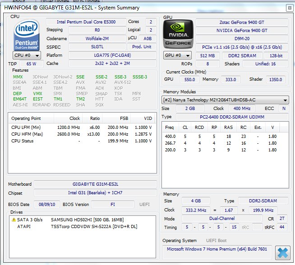295x265 pixels.
Task: Click the 65 W TDP value
Action: click(31, 64)
